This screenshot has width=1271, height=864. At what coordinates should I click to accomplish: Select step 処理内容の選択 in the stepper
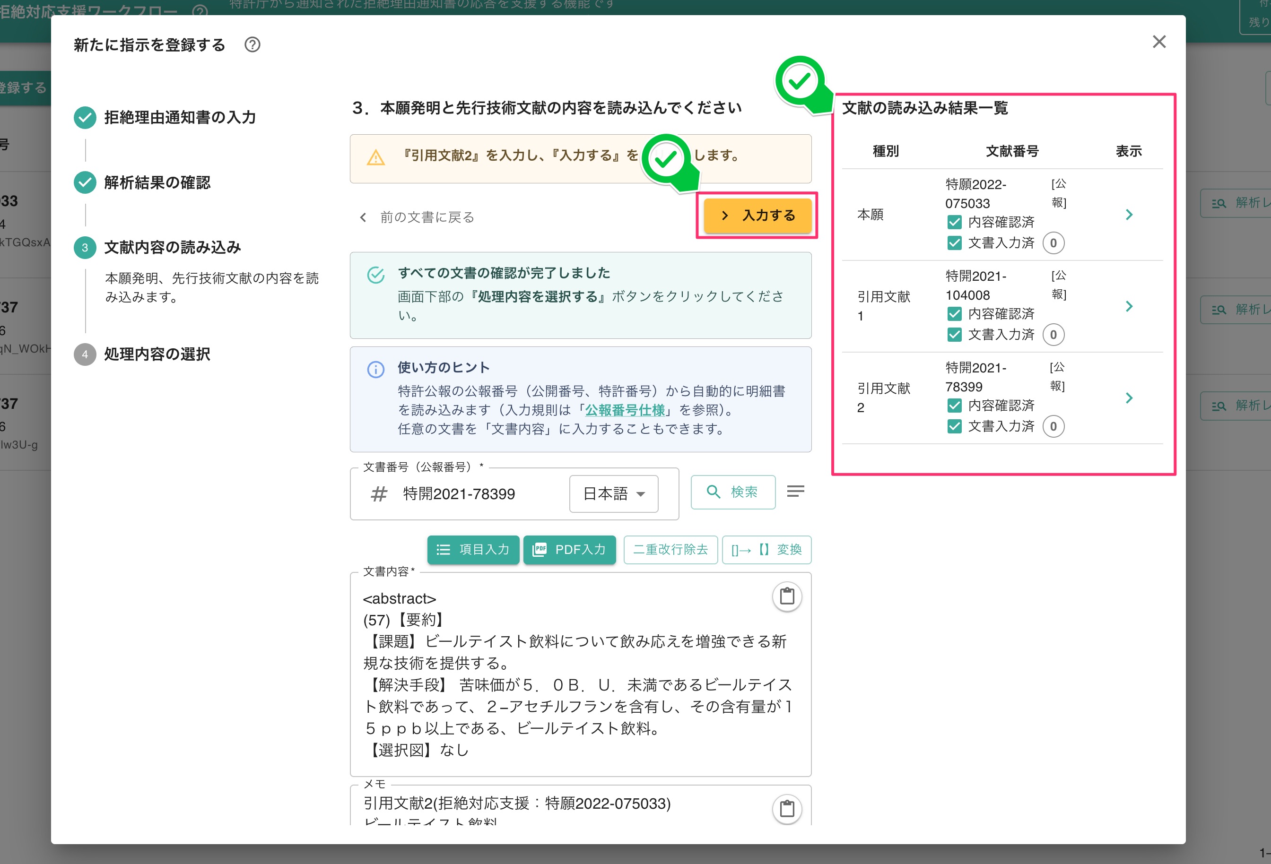coord(142,354)
